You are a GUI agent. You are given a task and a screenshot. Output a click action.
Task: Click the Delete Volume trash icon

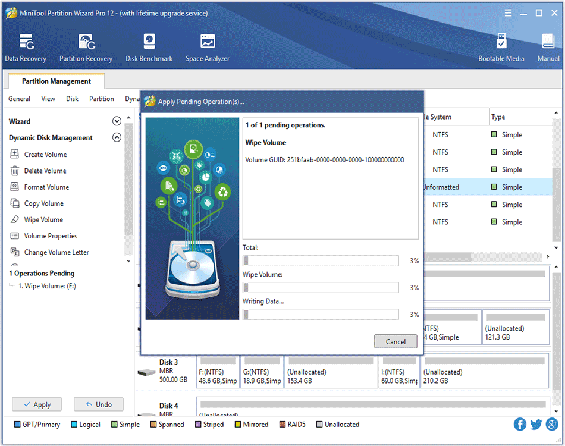(14, 171)
